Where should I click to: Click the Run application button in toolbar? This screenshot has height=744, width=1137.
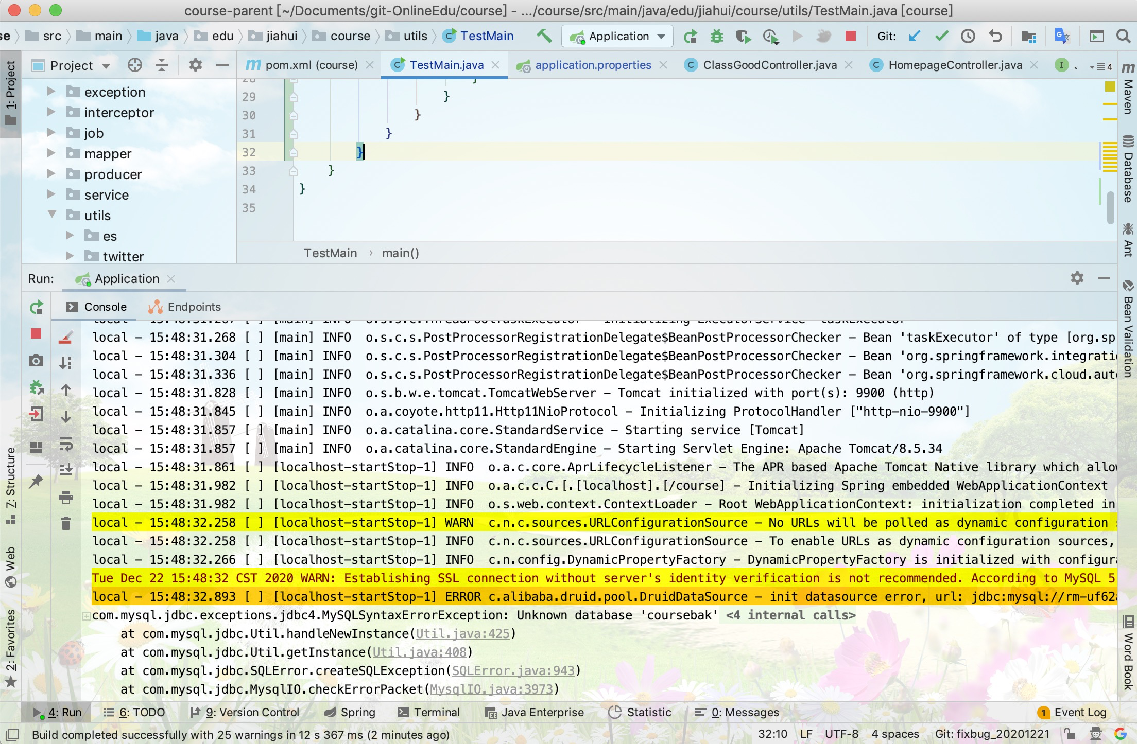pos(796,36)
